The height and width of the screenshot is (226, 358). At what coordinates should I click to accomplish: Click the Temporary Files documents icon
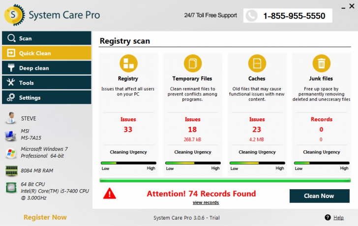[x=193, y=63]
